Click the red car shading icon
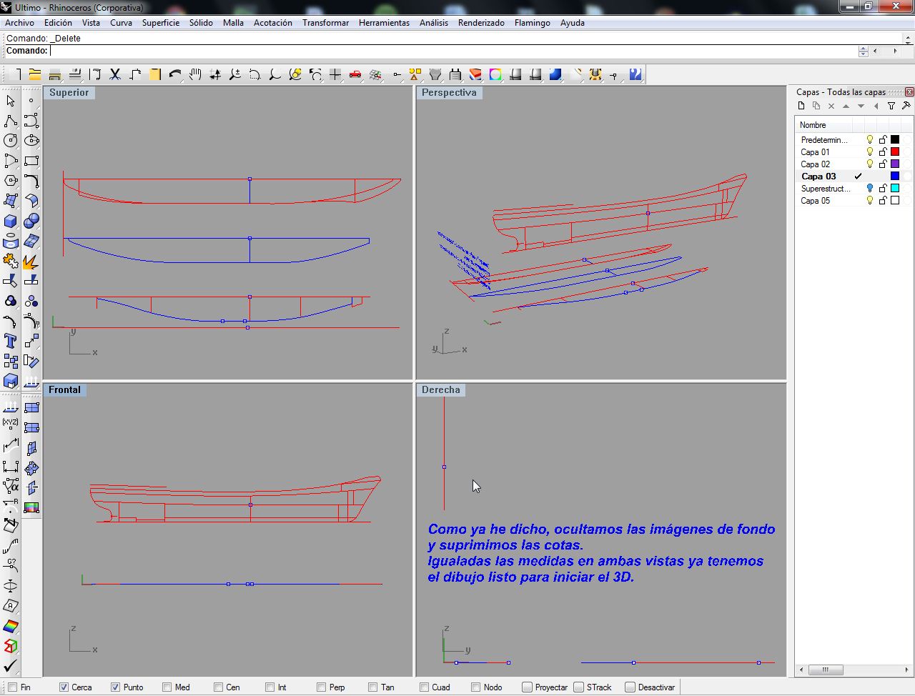This screenshot has height=696, width=915. pyautogui.click(x=355, y=74)
